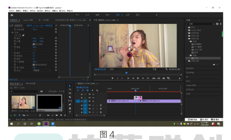This screenshot has width=231, height=140.
Task: Click new custom bin icon in Effects panel
Action: [214, 65]
